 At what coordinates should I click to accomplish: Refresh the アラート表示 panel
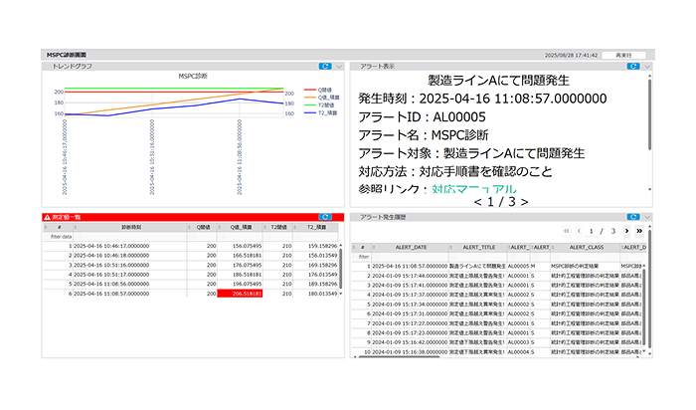[634, 67]
